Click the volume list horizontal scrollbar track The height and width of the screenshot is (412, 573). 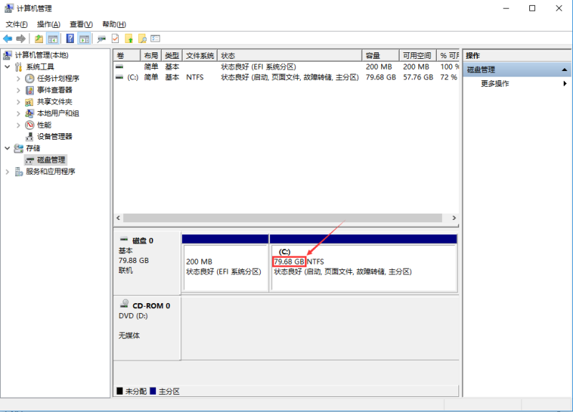coord(282,218)
